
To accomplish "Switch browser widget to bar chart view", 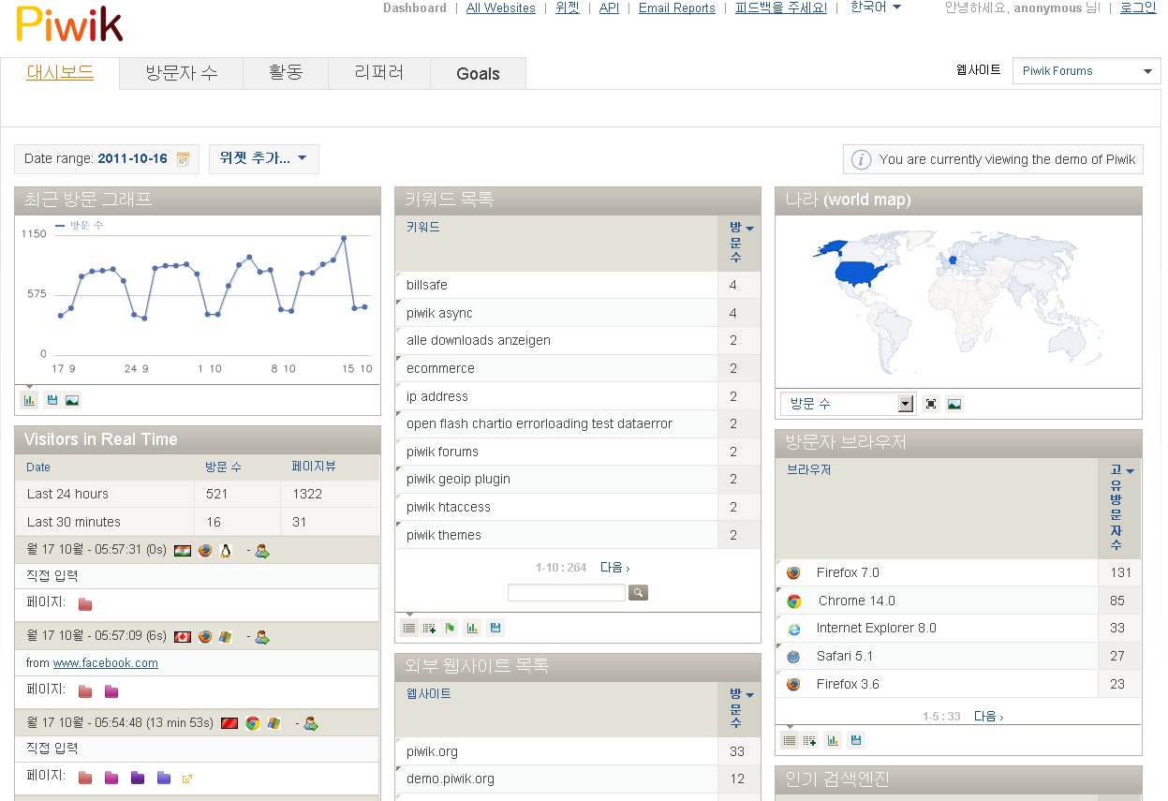I will pyautogui.click(x=833, y=740).
